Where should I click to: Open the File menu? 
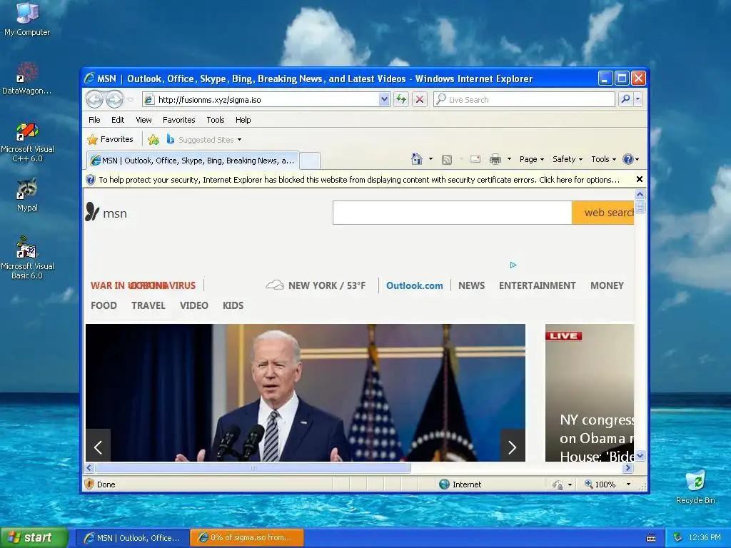click(x=94, y=120)
